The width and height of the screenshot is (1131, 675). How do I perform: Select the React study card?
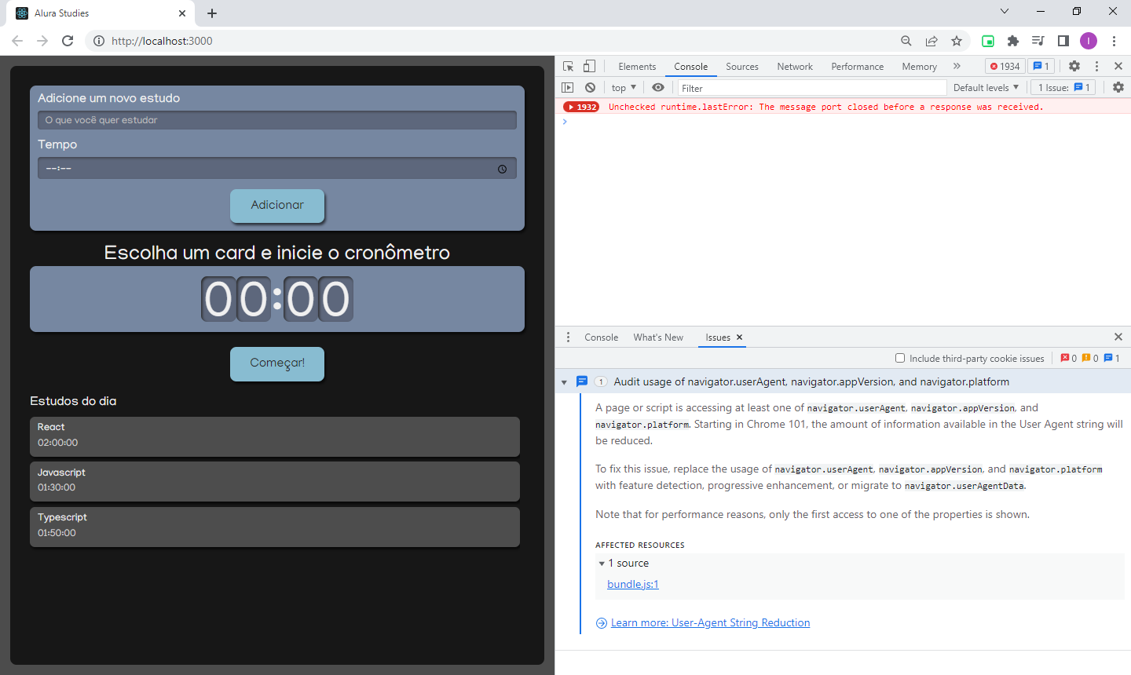tap(275, 436)
